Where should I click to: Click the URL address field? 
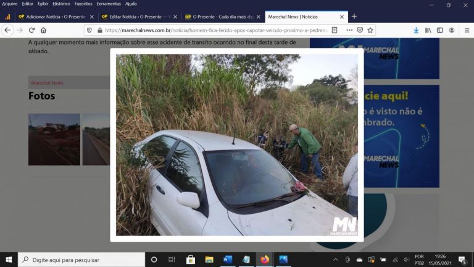(216, 30)
